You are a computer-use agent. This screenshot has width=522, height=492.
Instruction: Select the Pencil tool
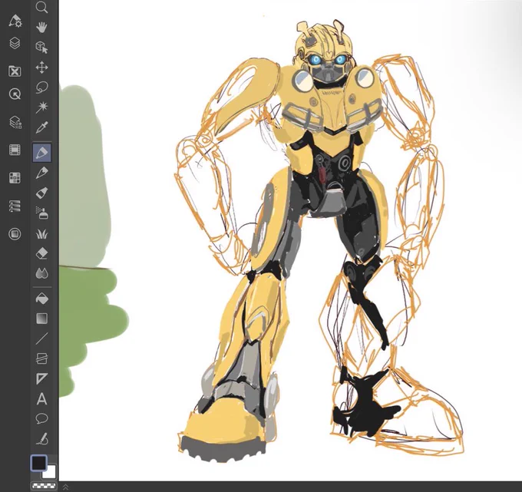(41, 173)
